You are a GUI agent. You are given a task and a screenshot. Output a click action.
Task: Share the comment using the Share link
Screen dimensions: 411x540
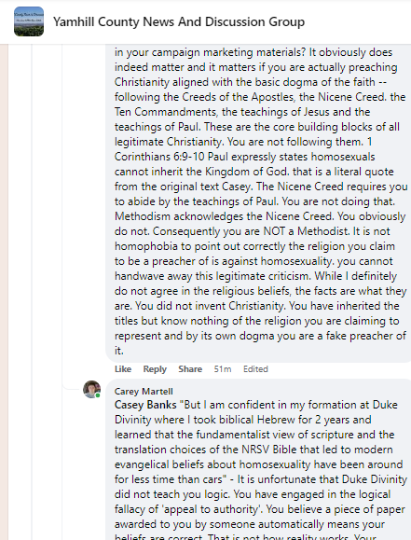pyautogui.click(x=190, y=368)
